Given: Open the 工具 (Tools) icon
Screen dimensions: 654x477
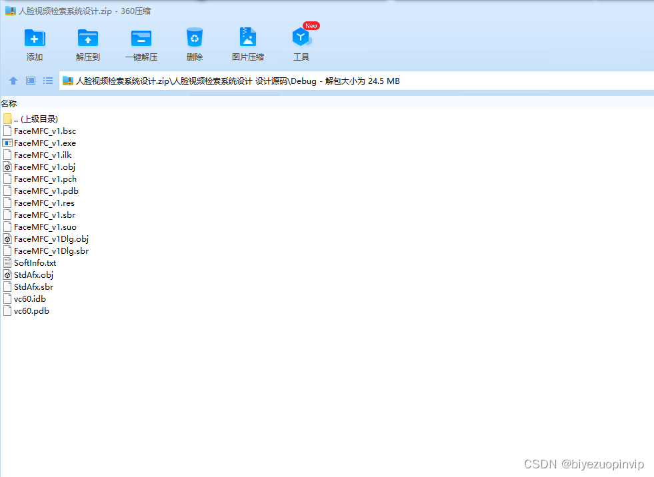Looking at the screenshot, I should click(301, 37).
